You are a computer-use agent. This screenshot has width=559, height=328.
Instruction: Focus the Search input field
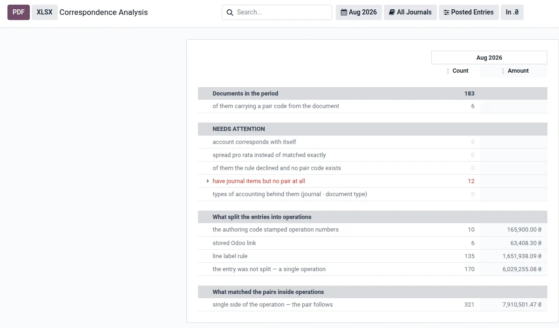[x=277, y=13]
